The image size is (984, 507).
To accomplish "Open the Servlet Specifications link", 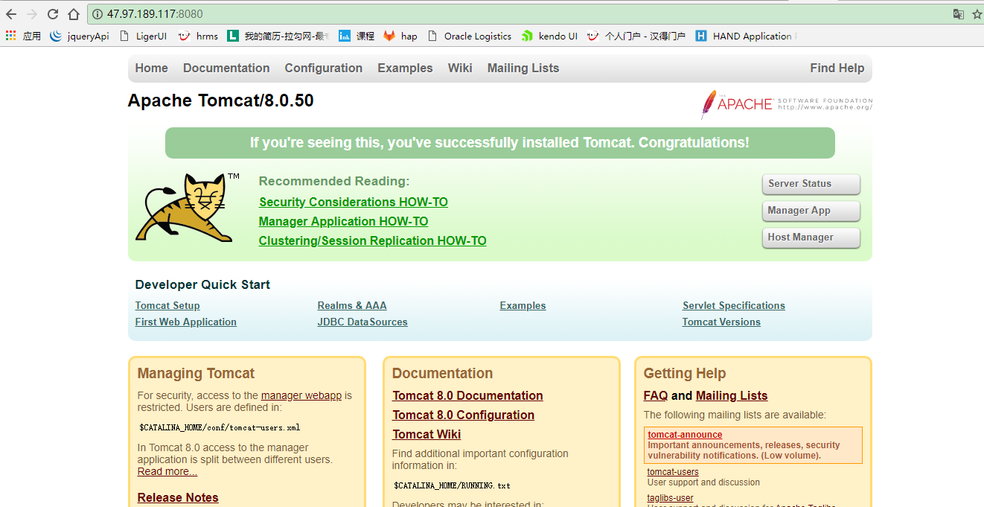I will click(x=734, y=305).
